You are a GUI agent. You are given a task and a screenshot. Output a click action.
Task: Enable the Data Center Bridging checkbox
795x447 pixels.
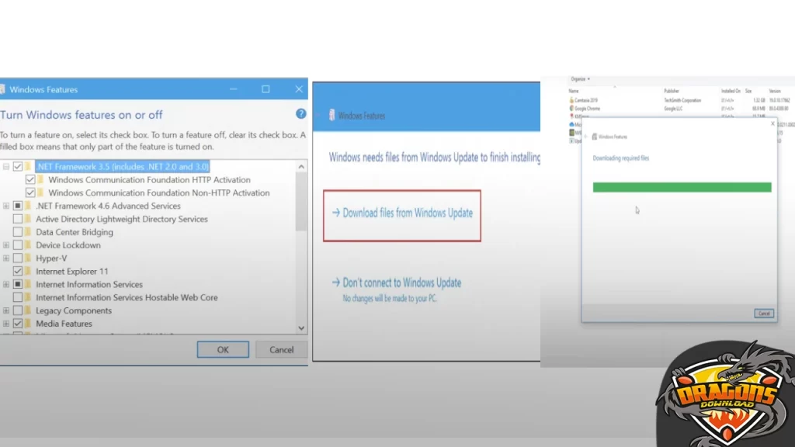[x=18, y=232]
